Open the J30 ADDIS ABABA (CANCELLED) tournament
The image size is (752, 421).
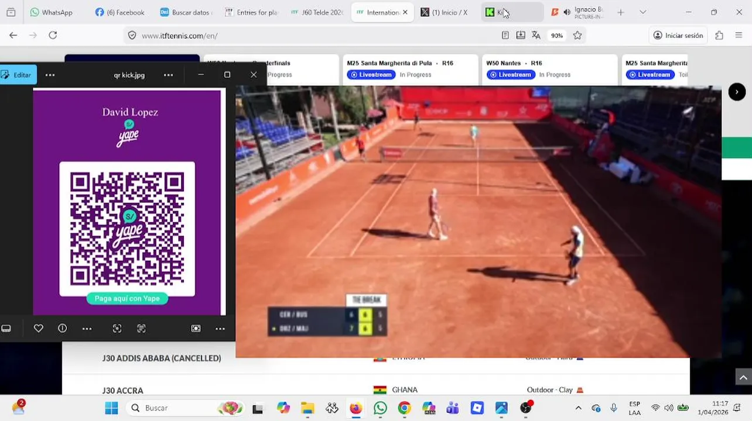(162, 358)
